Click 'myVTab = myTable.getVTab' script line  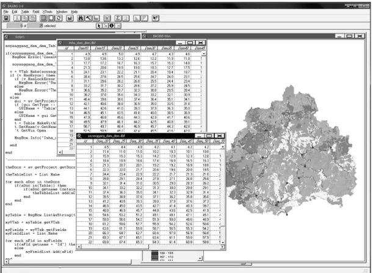(32, 222)
